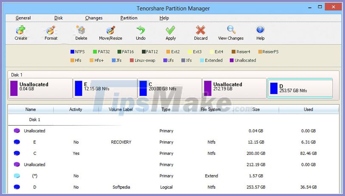Click the 36.54 GB used value
The width and height of the screenshot is (345, 196).
point(308,187)
